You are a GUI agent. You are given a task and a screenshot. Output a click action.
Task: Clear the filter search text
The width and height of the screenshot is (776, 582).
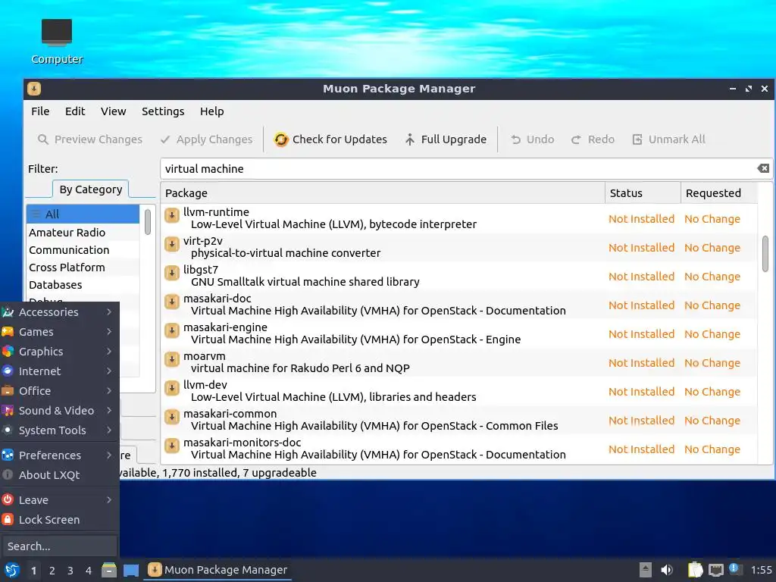[x=763, y=168]
